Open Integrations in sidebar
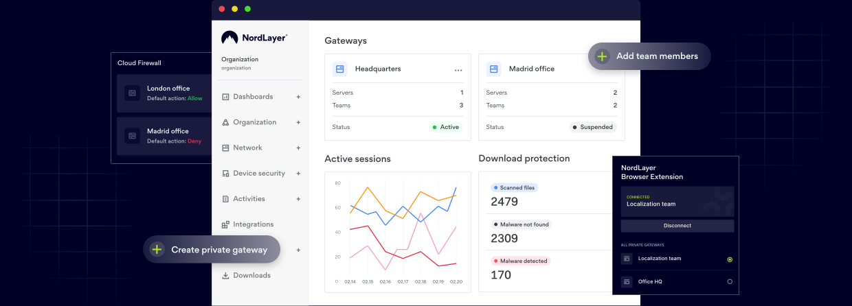The image size is (852, 306). pos(254,224)
